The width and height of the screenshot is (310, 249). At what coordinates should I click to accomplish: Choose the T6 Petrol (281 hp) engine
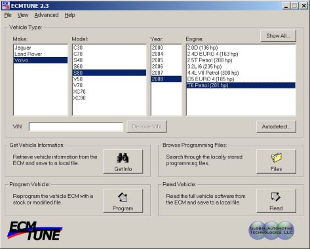coord(241,85)
